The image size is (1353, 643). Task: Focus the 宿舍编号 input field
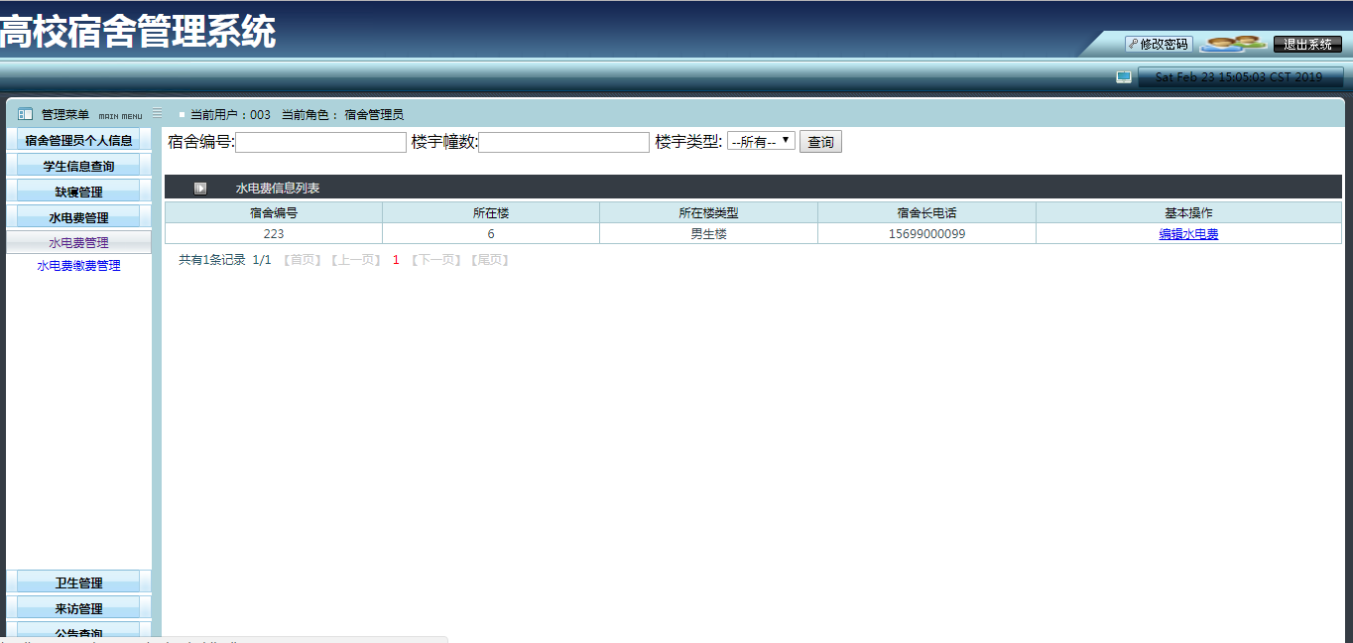click(x=320, y=142)
